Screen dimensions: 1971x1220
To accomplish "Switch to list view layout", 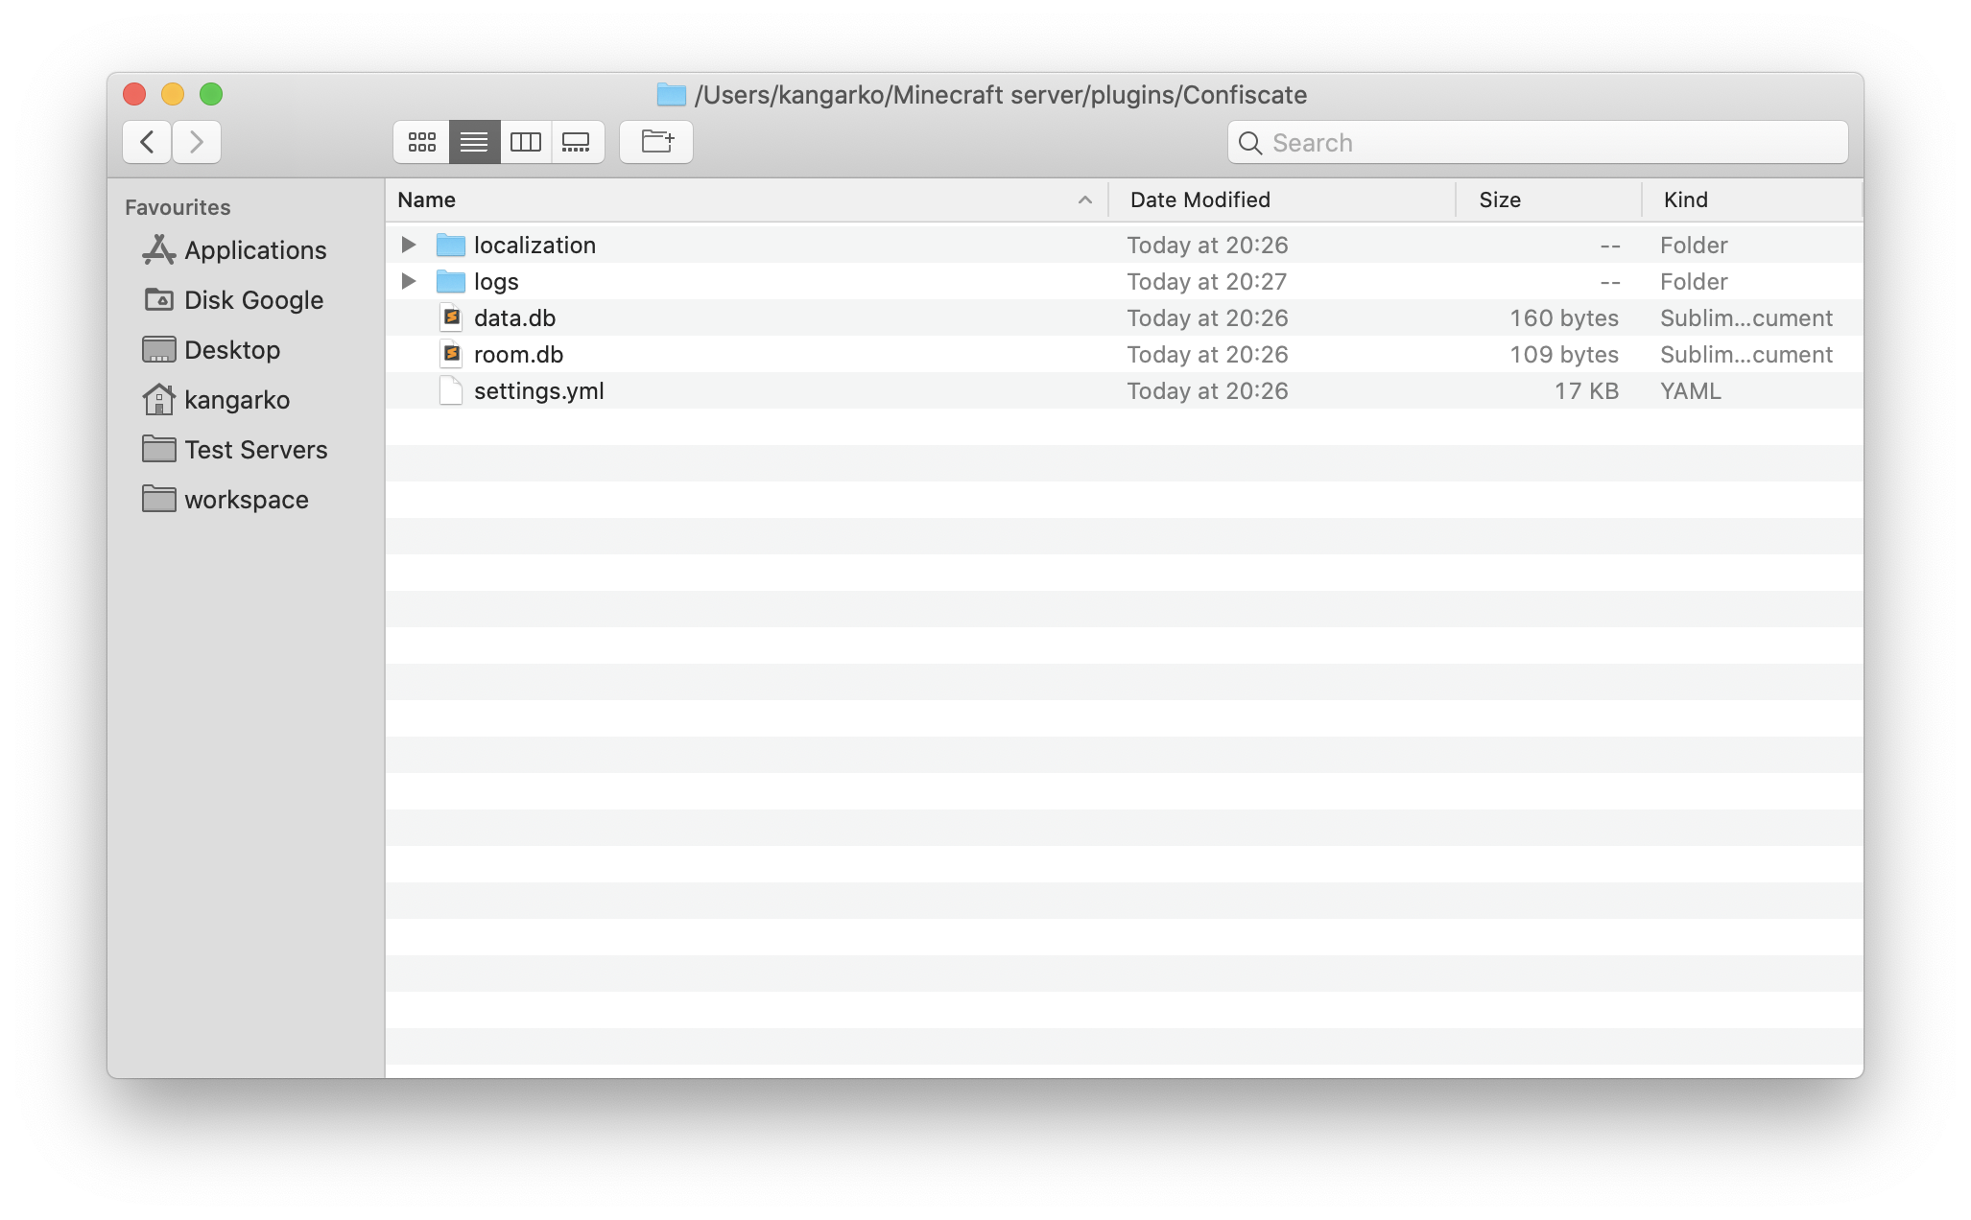I will pyautogui.click(x=471, y=141).
